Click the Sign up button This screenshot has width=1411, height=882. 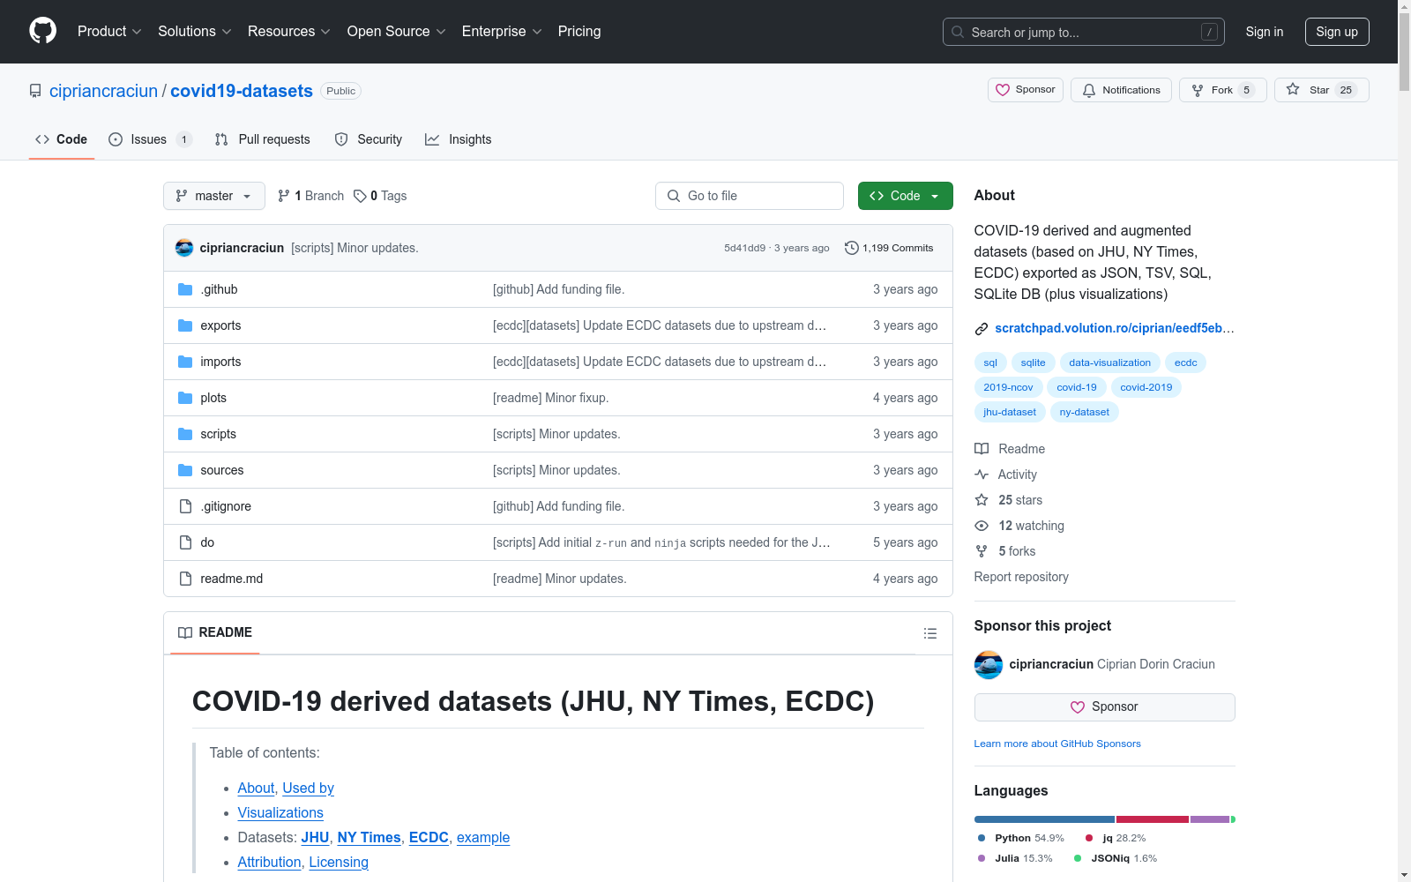[1337, 32]
